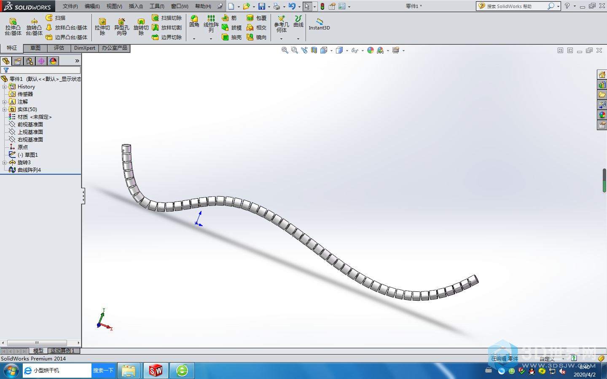Open the 圆角 fillet dropdown arrow
The image size is (607, 379).
(194, 39)
